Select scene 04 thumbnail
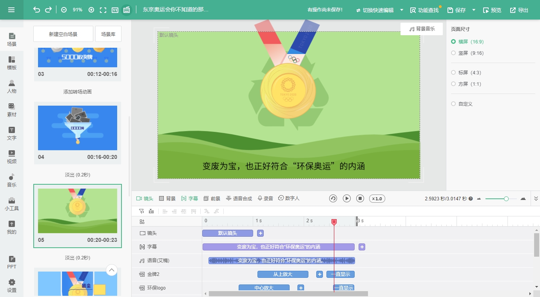Screen dimensions: 540x297 (x=78, y=128)
